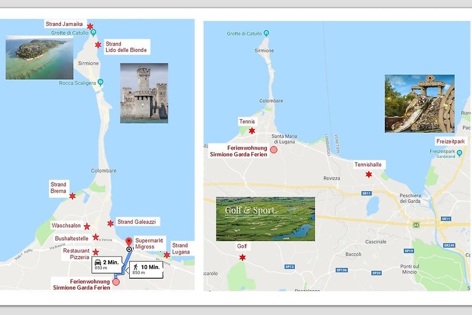The image size is (472, 315).
Task: Click the pink Ferienwohnung circle on right map
Action: point(274,150)
